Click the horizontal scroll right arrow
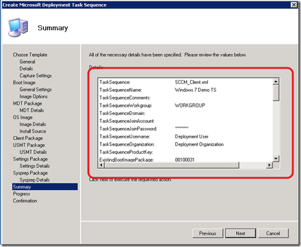 tap(269, 165)
